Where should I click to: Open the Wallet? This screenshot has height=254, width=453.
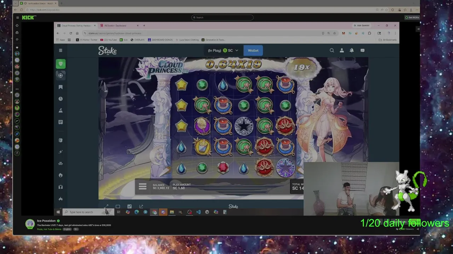click(253, 50)
